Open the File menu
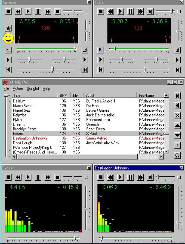Image resolution: width=185 pixels, height=244 pixels. pyautogui.click(x=6, y=88)
